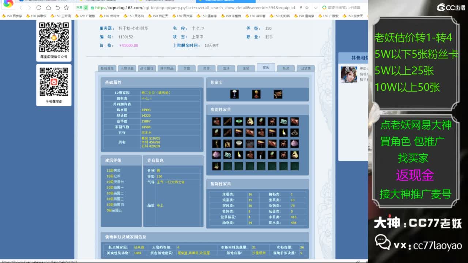Click the white round table furniture icon
Viewport: 468px width, 263px height.
tap(239, 144)
